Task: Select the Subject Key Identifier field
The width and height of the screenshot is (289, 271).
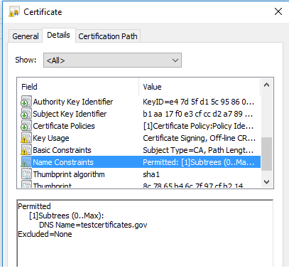Action: tap(70, 114)
